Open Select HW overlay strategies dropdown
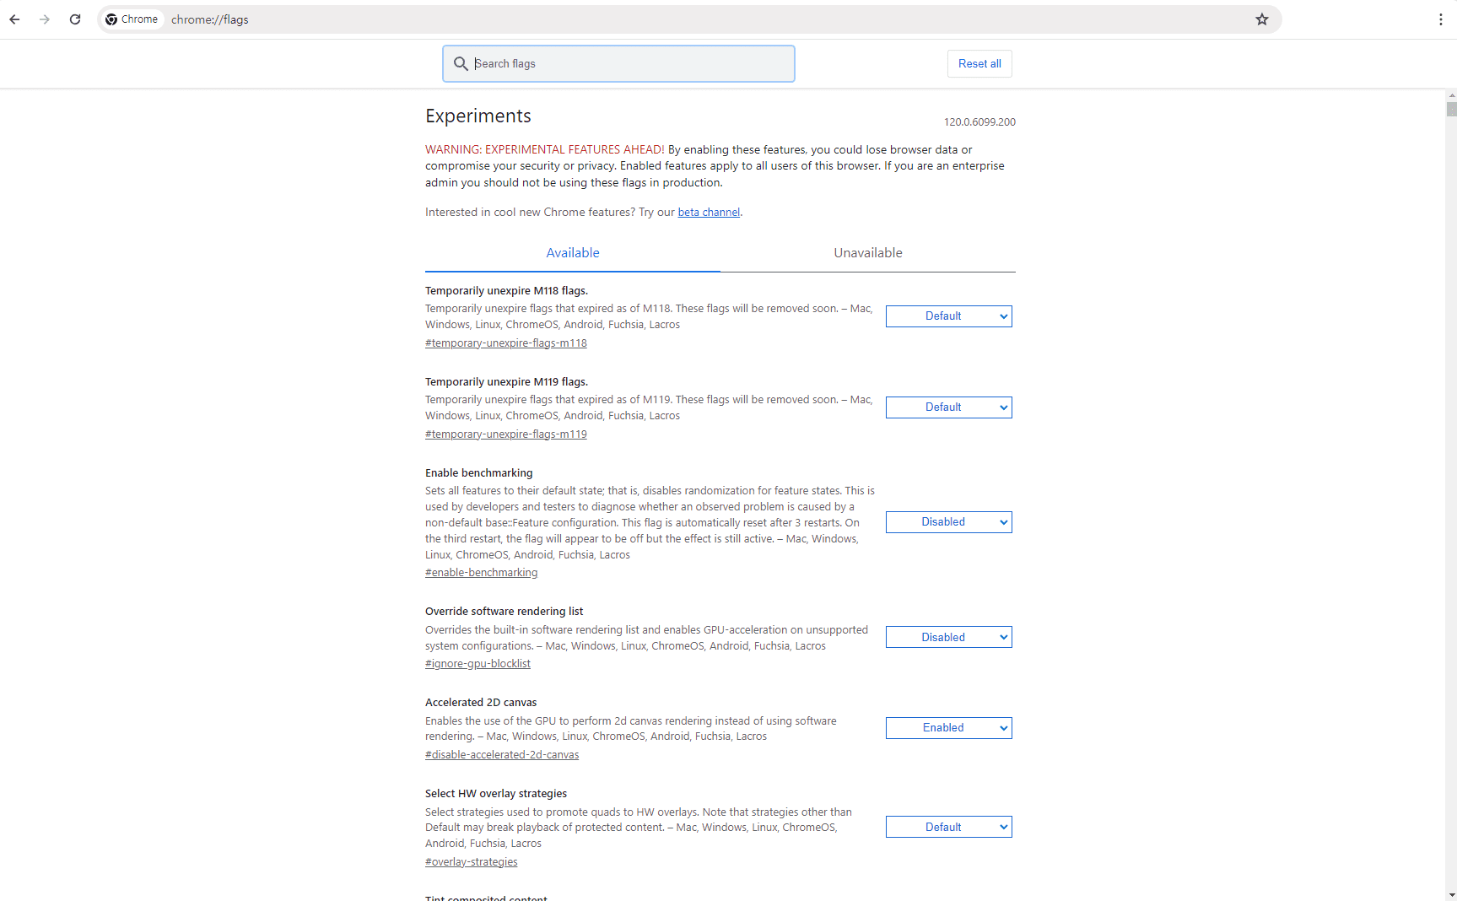 click(949, 827)
